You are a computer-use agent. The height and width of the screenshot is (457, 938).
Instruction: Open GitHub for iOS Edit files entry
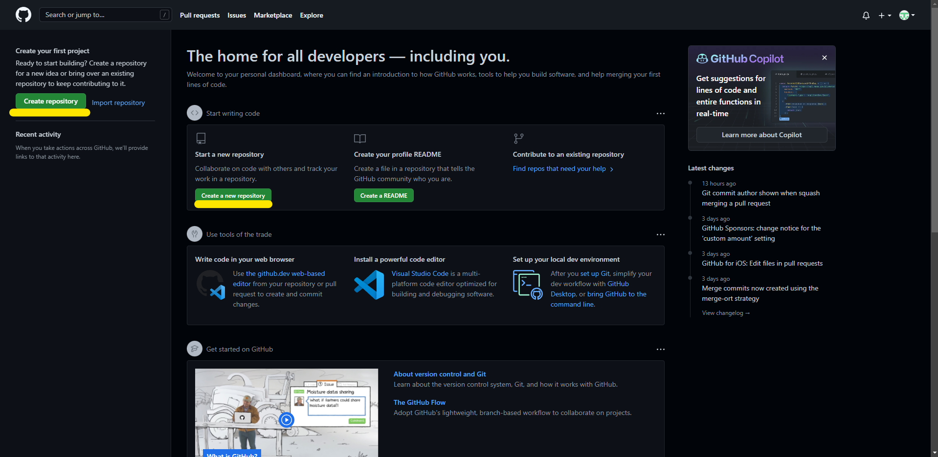click(762, 263)
